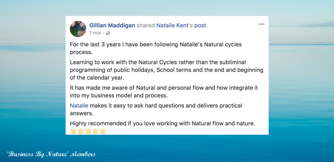This screenshot has height=162, width=334.
Task: Click the first star emoji
Action: (x=73, y=131)
